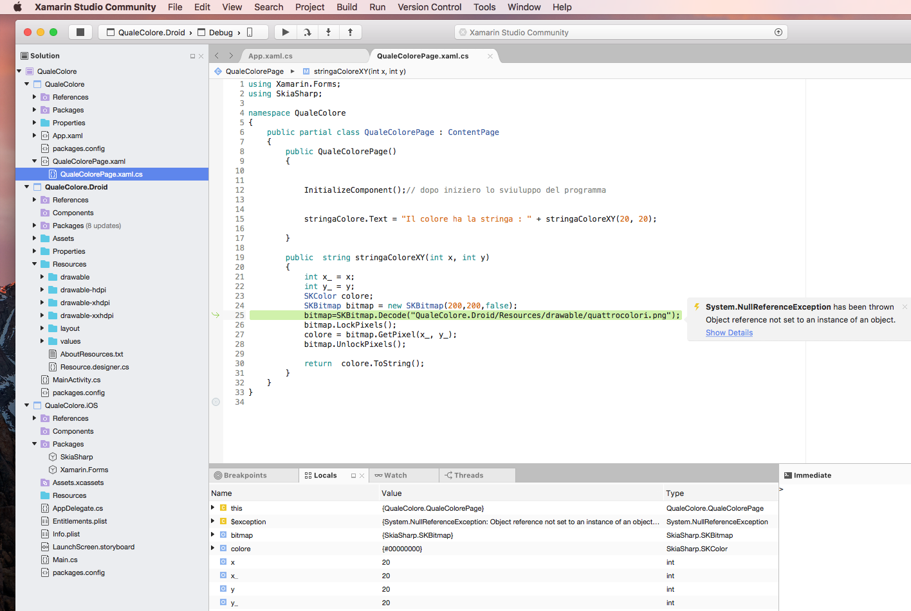
Task: Click the Step Out debug icon
Action: pyautogui.click(x=350, y=32)
